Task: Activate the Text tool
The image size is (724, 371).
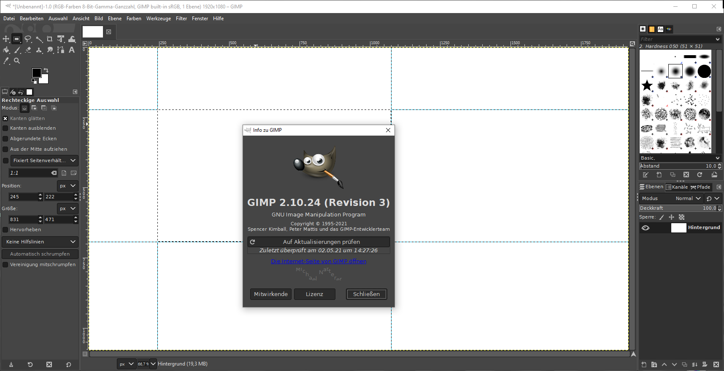Action: click(x=72, y=50)
